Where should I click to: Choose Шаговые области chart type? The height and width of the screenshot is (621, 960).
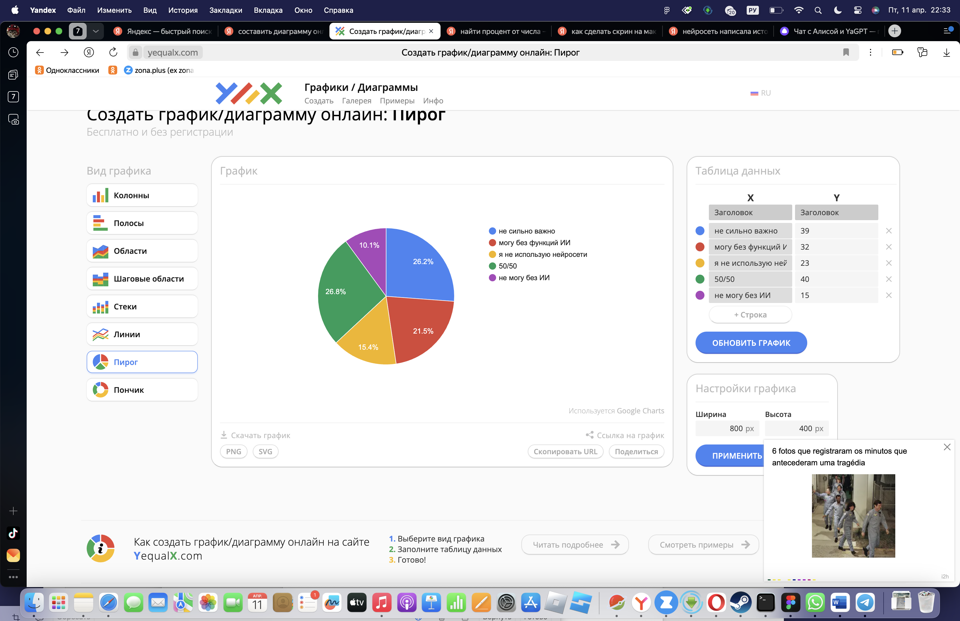click(142, 279)
